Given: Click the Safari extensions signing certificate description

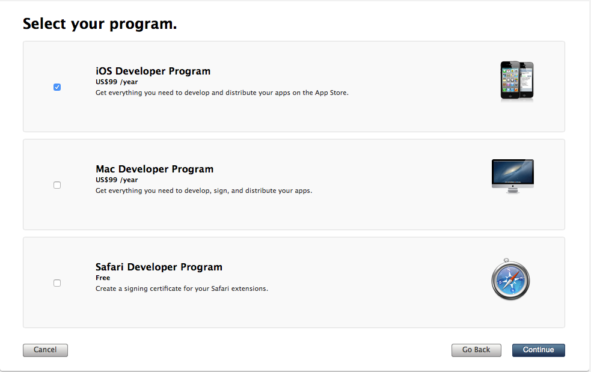Looking at the screenshot, I should (x=182, y=288).
